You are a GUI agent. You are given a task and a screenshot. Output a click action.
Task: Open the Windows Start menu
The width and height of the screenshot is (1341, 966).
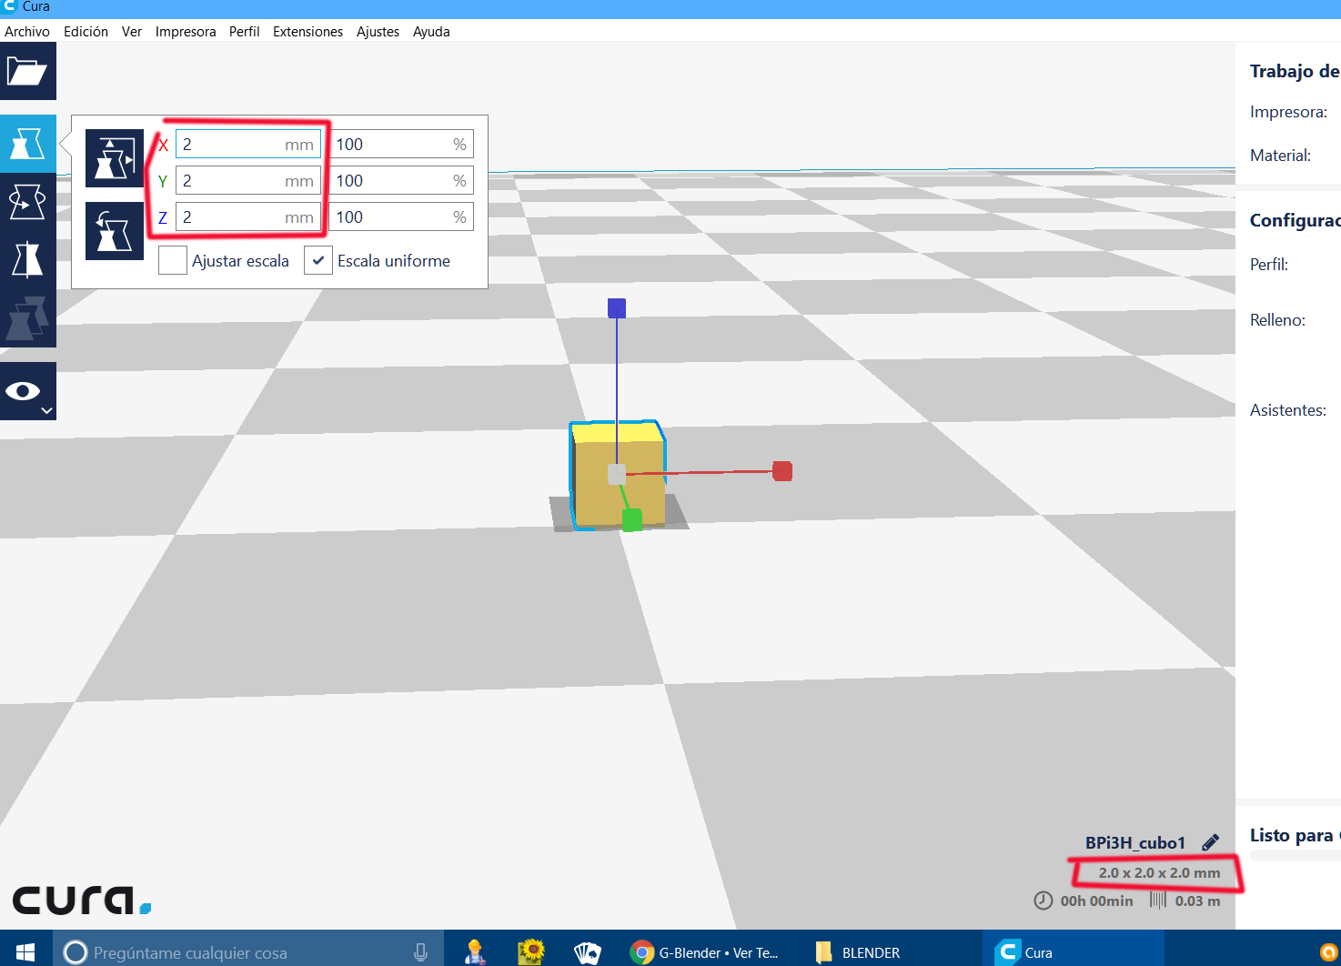coord(25,952)
